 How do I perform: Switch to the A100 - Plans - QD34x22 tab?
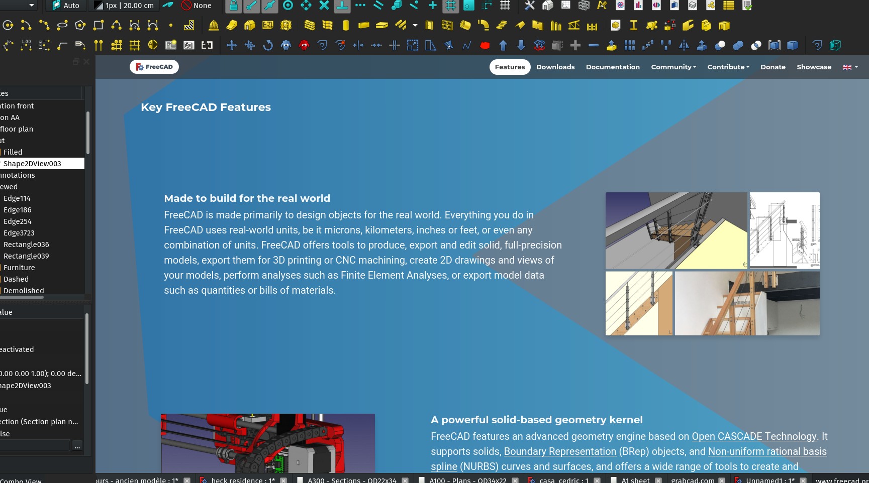click(x=467, y=480)
